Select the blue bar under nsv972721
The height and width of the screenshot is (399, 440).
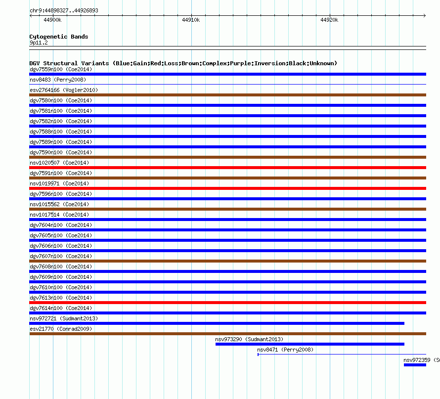coord(217,323)
